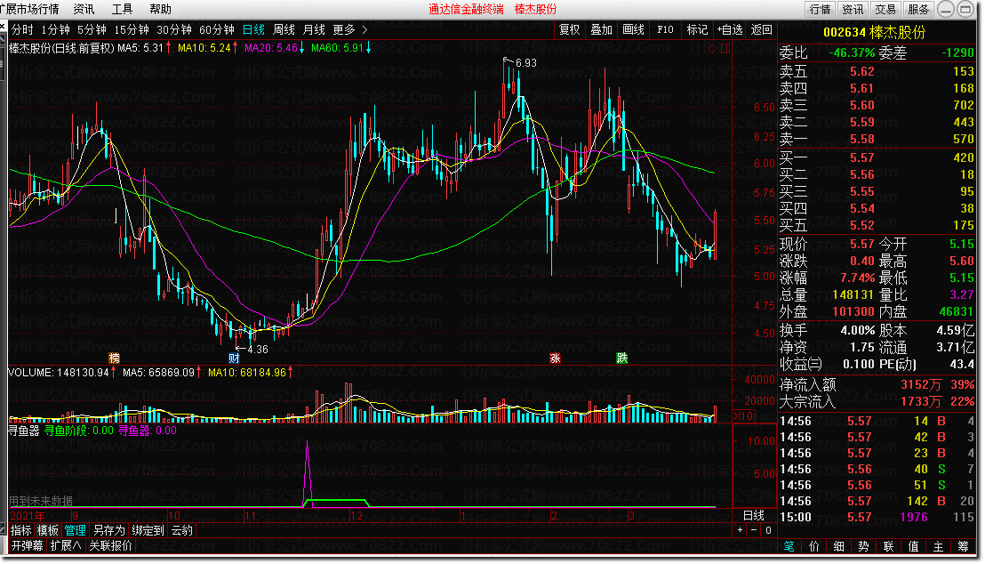The width and height of the screenshot is (985, 564).
Task: Click the split-panel icon atop the chart
Action: 725,48
